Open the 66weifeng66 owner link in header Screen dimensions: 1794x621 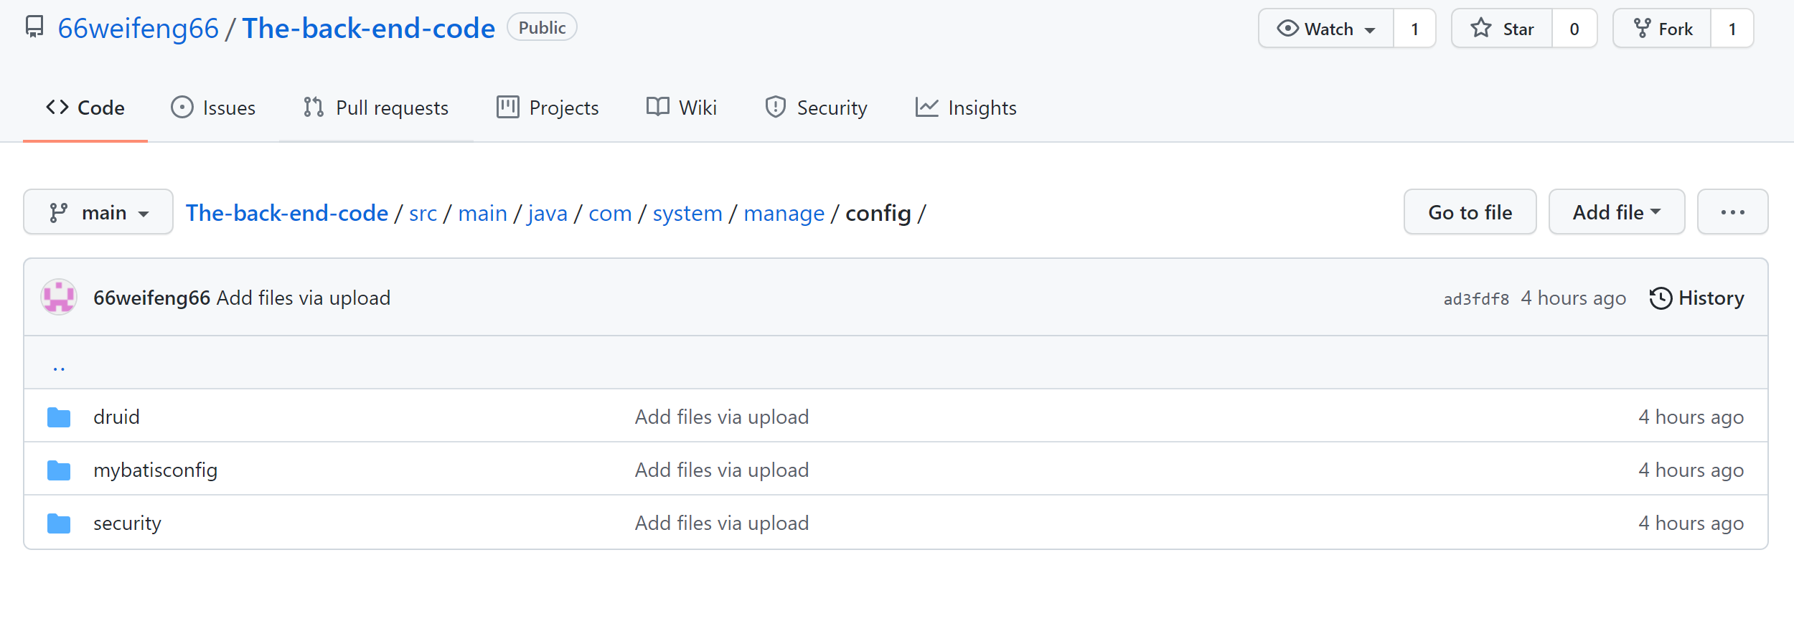(138, 28)
